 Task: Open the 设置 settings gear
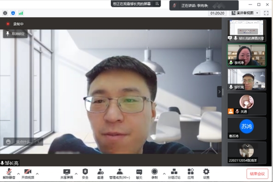pos(206,174)
